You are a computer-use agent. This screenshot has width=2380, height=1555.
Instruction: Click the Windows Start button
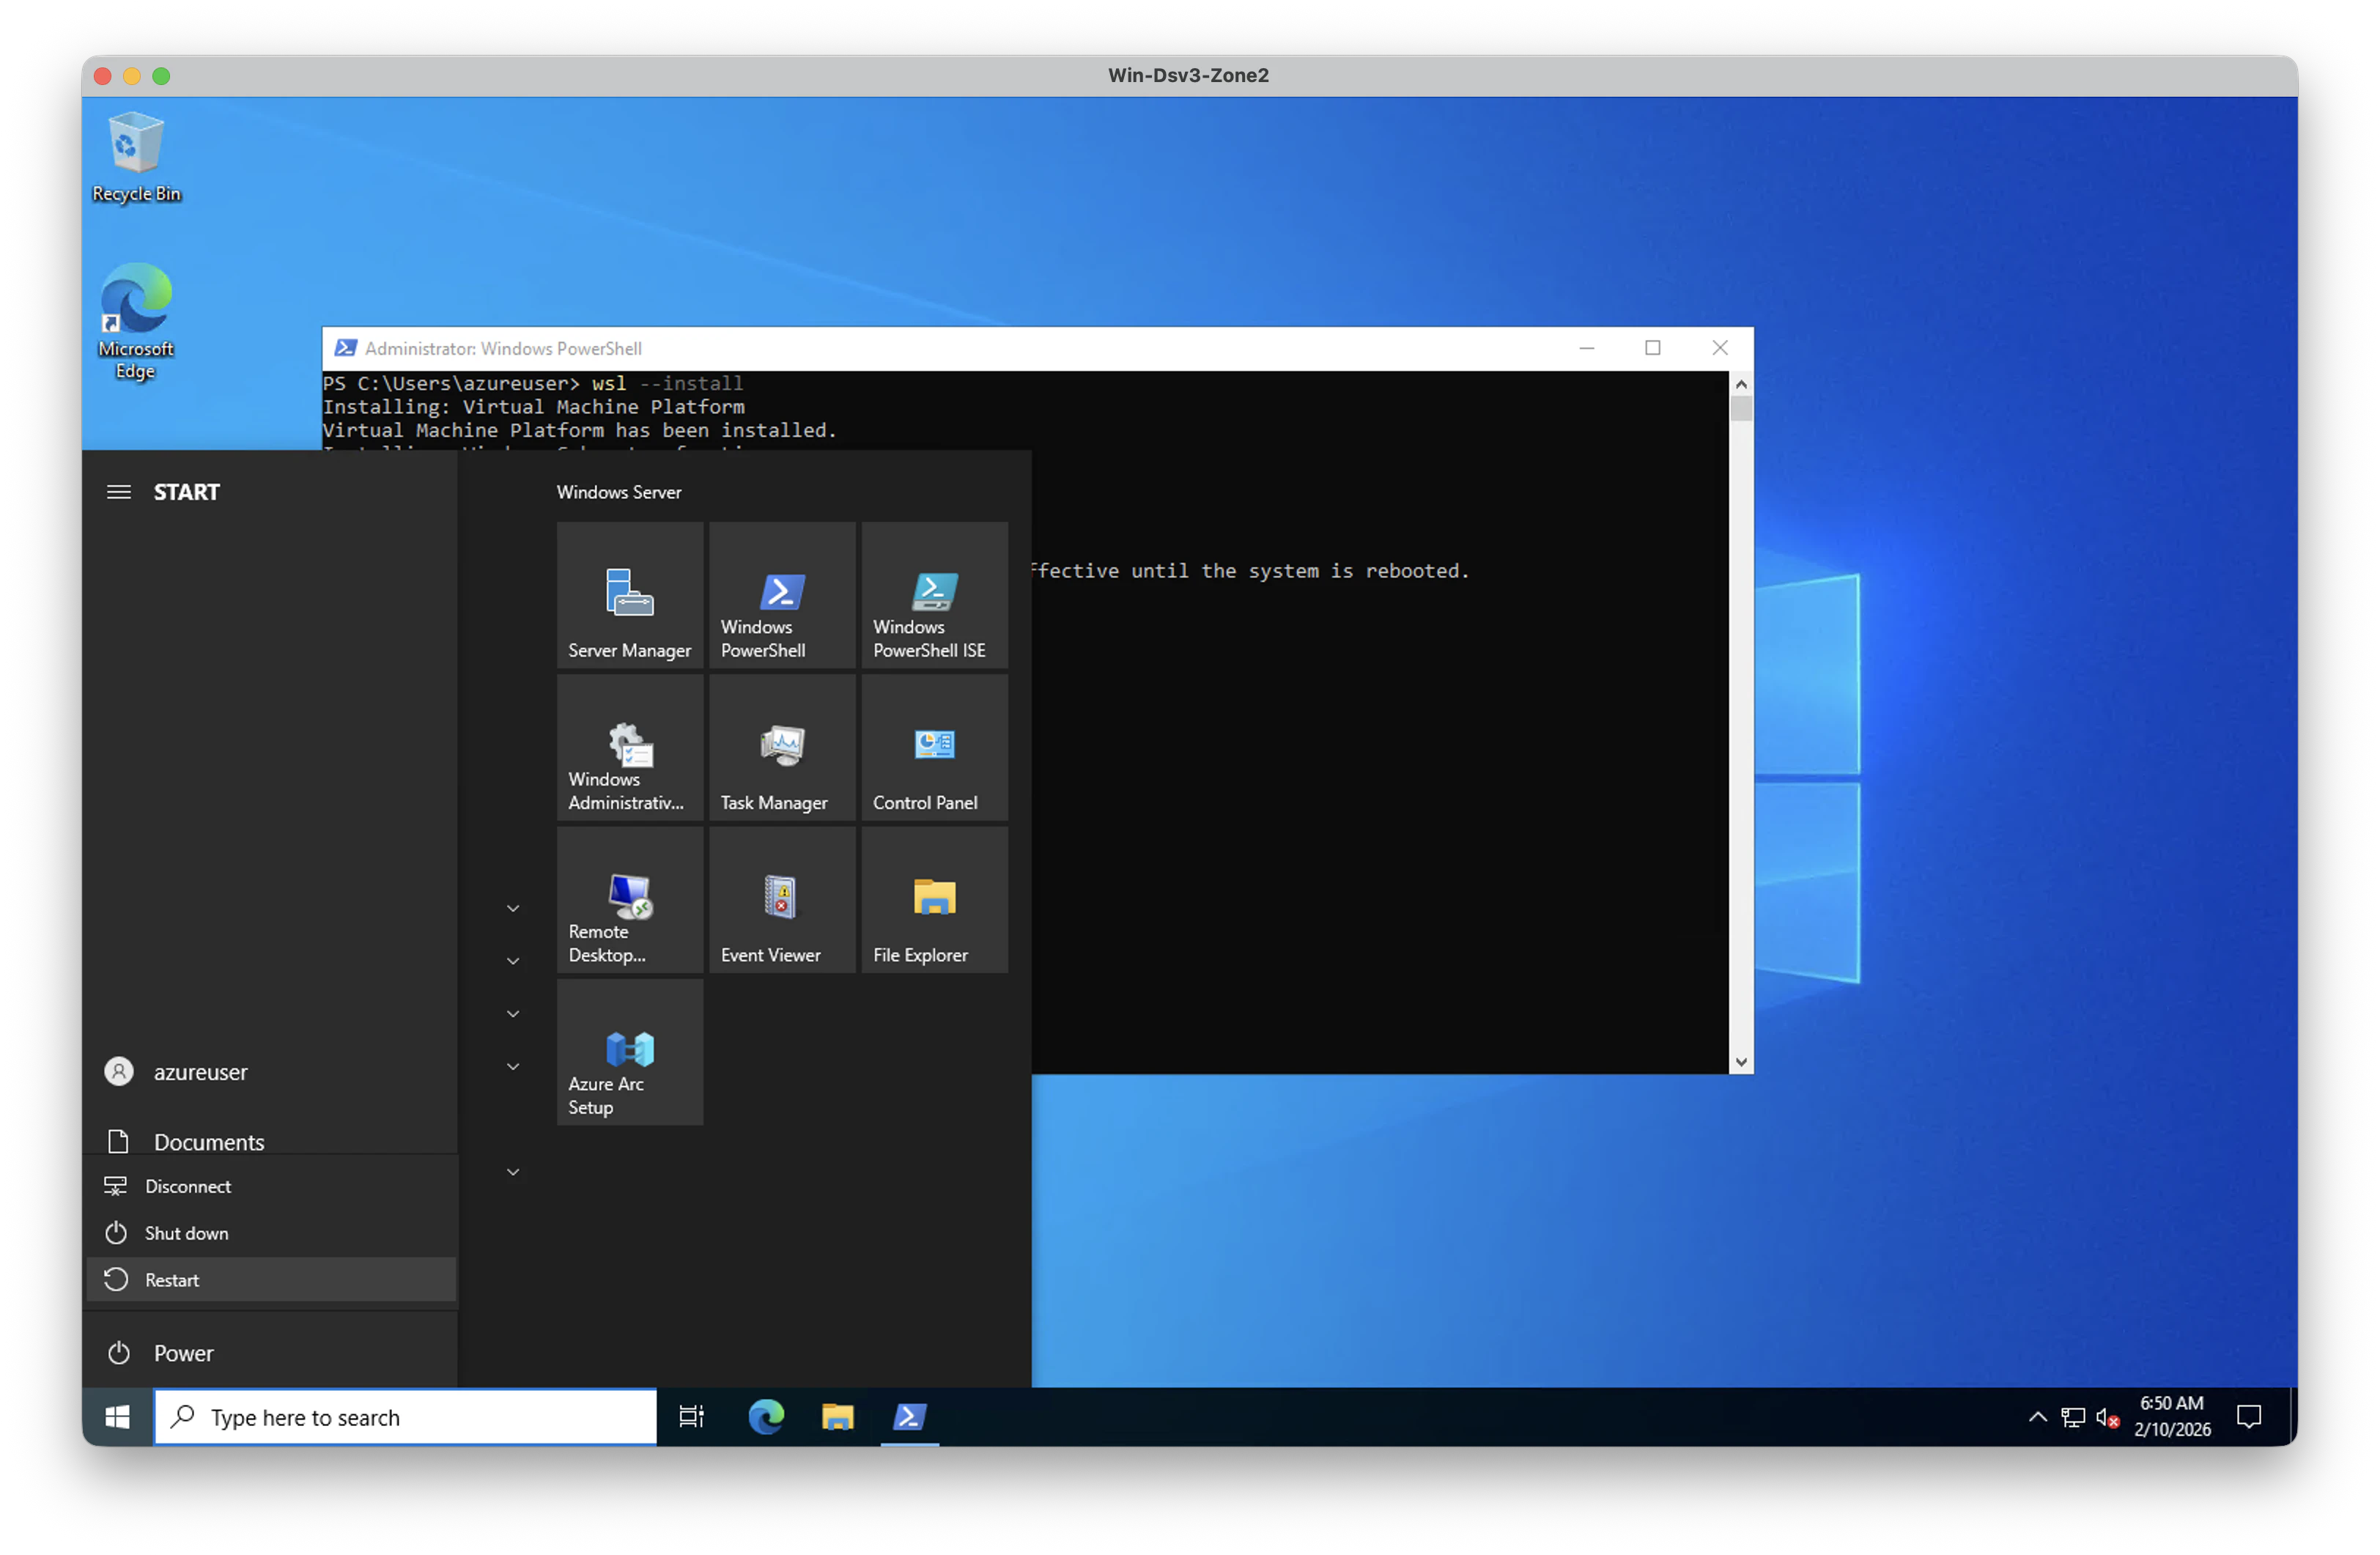[x=118, y=1416]
